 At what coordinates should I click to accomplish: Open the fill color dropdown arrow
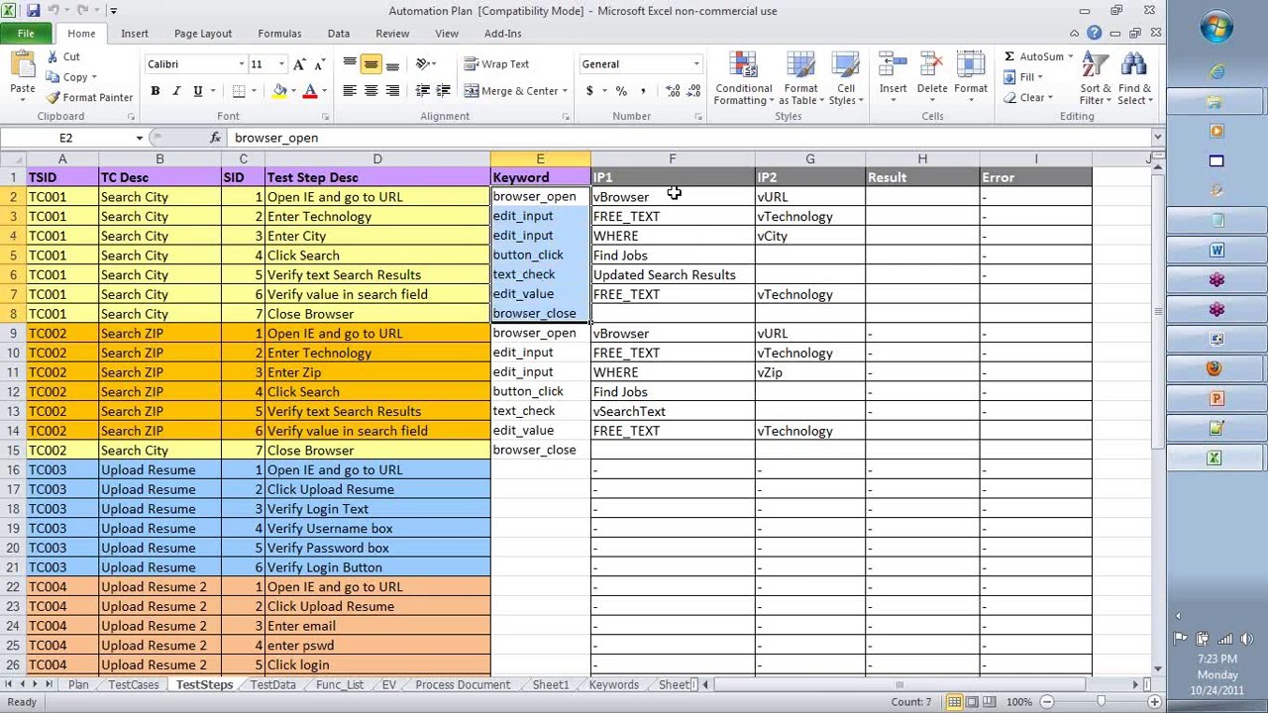click(x=293, y=91)
